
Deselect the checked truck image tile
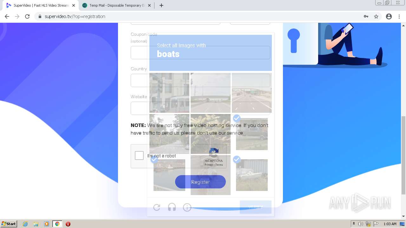coord(252,134)
